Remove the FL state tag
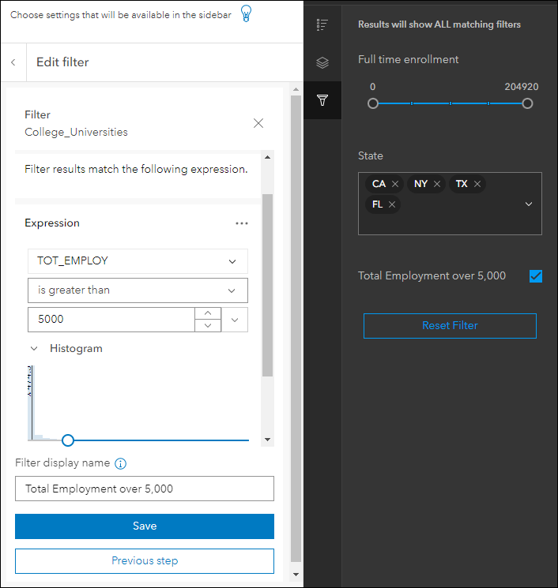The height and width of the screenshot is (588, 558). (x=392, y=204)
